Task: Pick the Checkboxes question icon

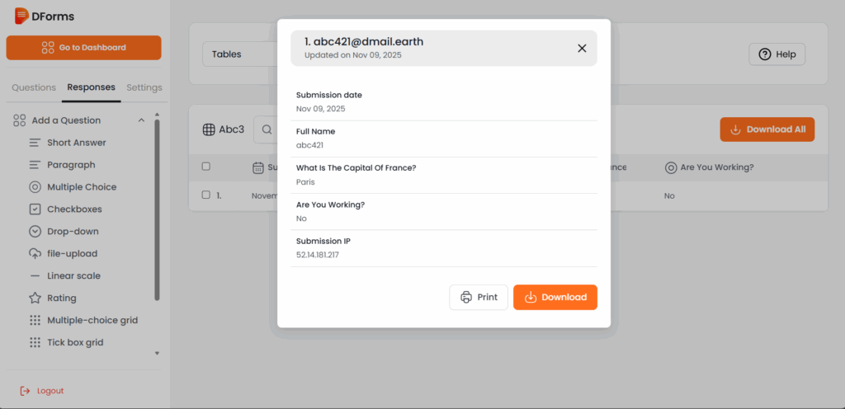Action: 35,209
